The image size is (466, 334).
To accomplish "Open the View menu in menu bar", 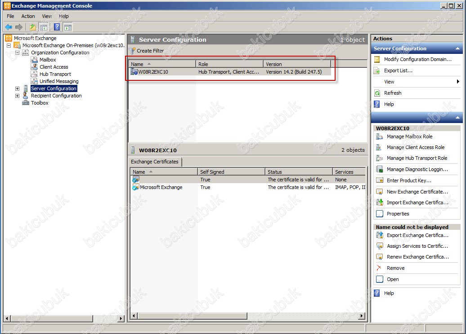I will click(47, 16).
